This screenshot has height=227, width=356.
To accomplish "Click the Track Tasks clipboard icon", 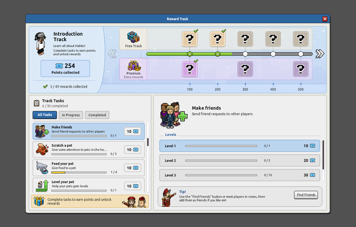I will 37,103.
